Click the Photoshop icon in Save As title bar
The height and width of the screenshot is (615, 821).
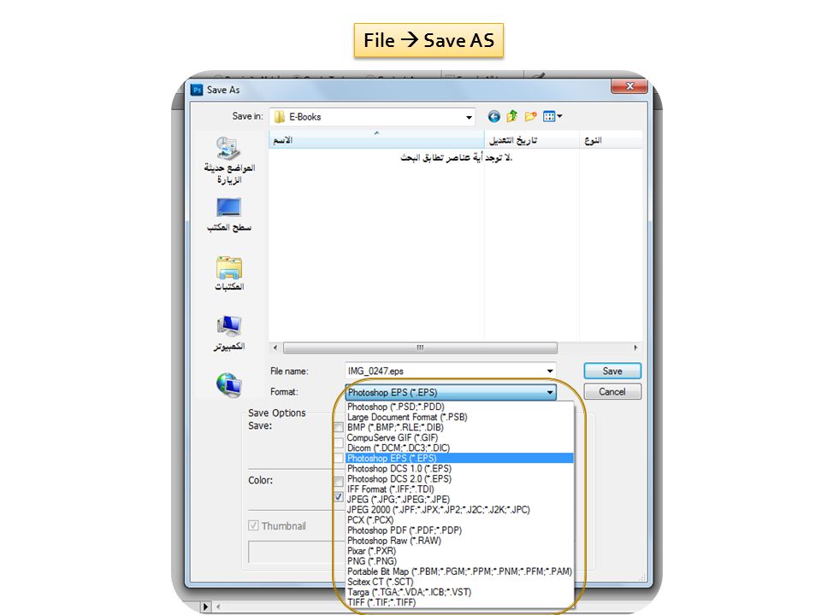pos(197,90)
